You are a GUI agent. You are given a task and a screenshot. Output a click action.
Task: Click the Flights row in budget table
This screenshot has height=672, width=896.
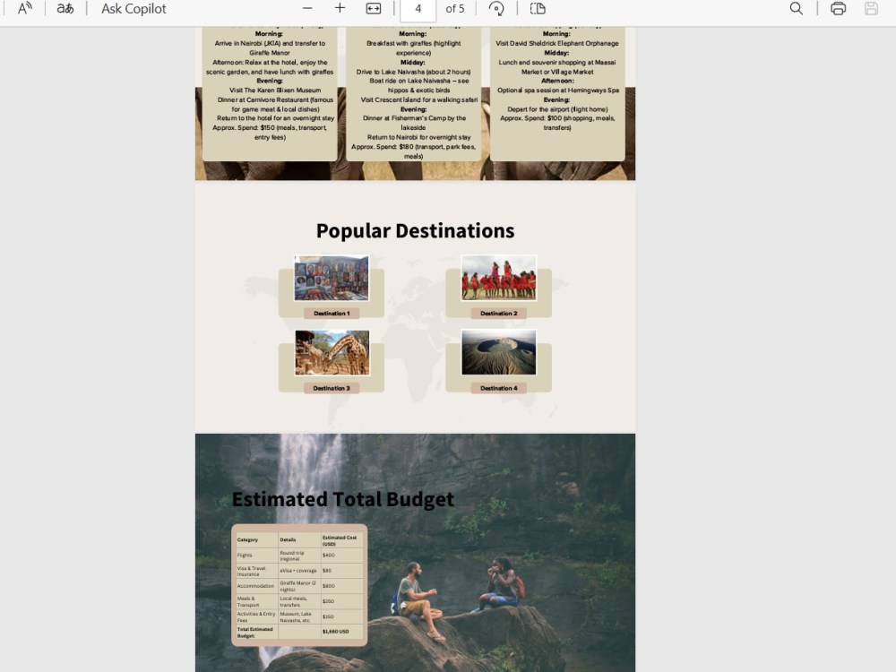[x=299, y=556]
